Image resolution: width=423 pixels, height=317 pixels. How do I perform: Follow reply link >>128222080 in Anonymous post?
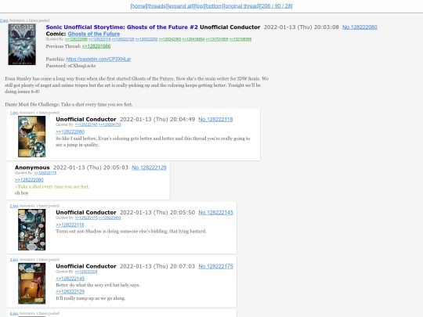(29, 180)
